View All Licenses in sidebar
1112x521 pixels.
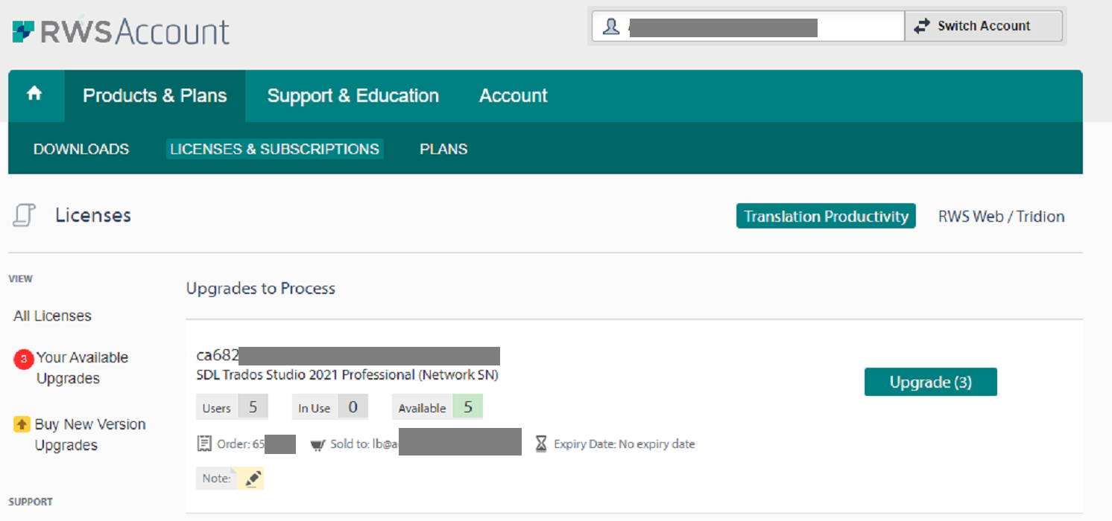point(52,316)
